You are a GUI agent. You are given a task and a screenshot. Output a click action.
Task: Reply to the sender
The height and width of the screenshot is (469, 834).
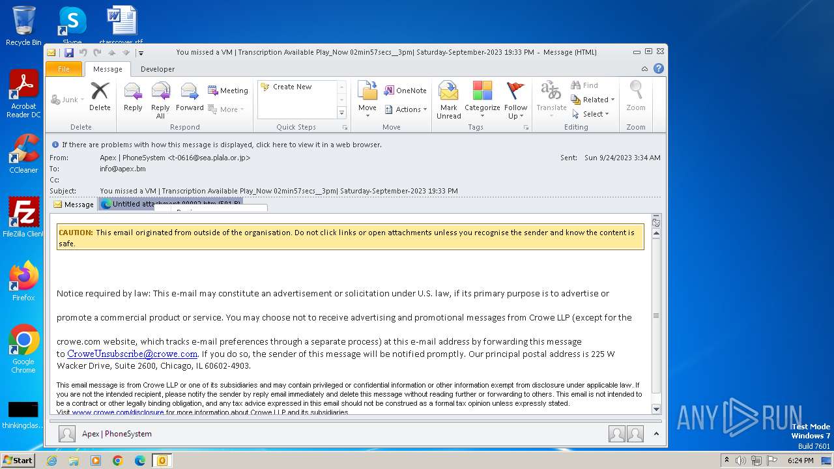coord(133,97)
